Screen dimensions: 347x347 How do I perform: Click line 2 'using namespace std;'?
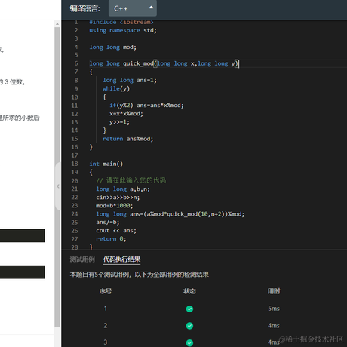point(123,30)
